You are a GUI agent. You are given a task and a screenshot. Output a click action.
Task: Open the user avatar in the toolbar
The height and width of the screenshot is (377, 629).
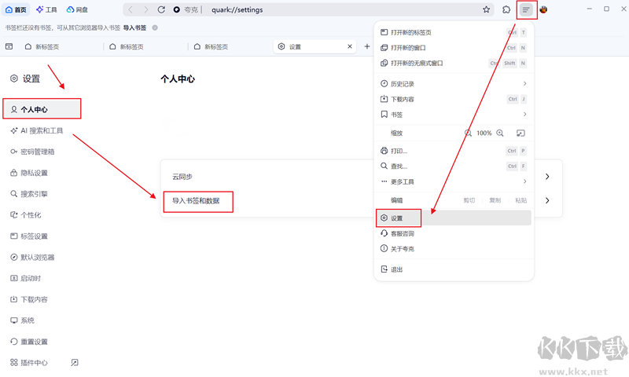tap(543, 9)
